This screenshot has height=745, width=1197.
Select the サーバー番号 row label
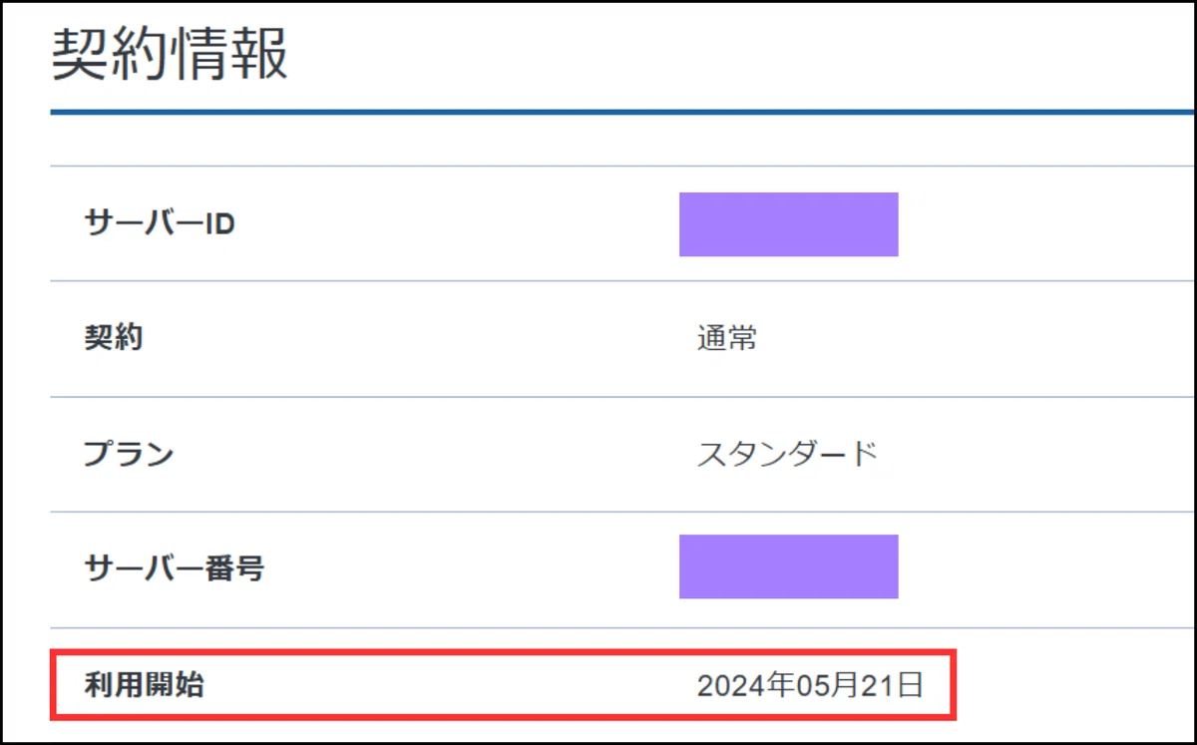coord(175,568)
